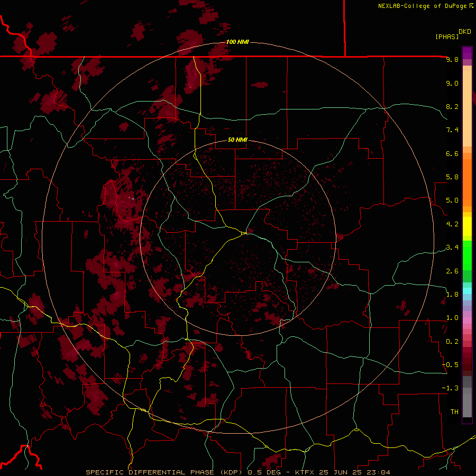The height and width of the screenshot is (476, 476).
Task: Click the 100 NMI range ring label
Action: tap(237, 42)
